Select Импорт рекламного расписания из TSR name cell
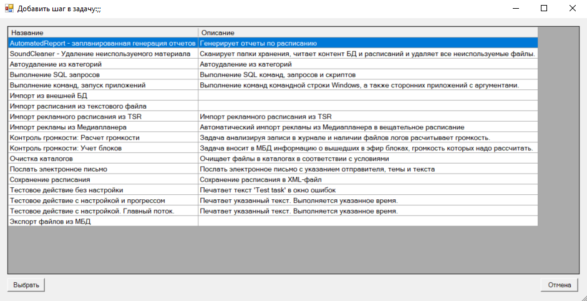The width and height of the screenshot is (587, 301). pos(103,117)
